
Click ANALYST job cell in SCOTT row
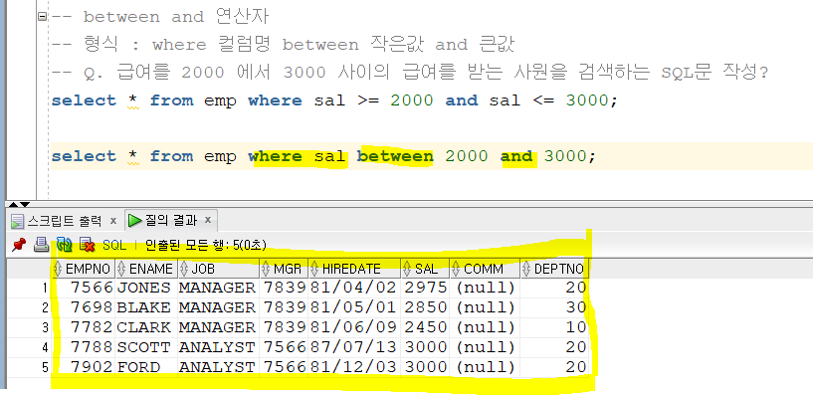point(217,347)
